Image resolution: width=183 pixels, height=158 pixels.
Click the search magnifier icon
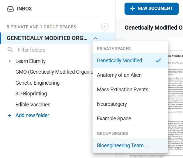[10, 50]
